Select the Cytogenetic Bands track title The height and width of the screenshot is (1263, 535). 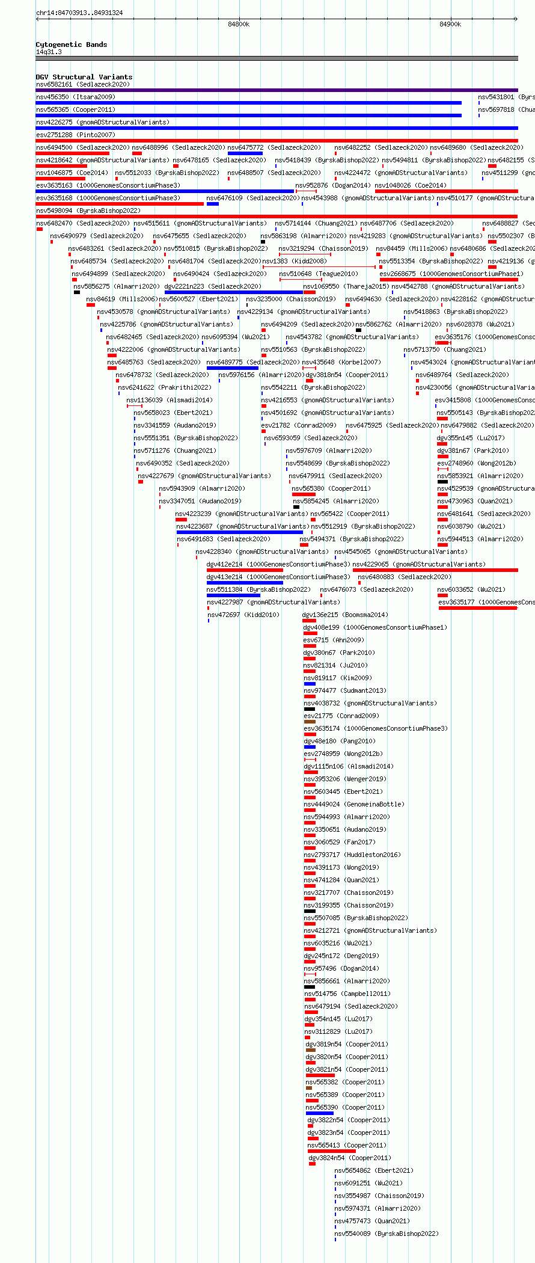72,45
